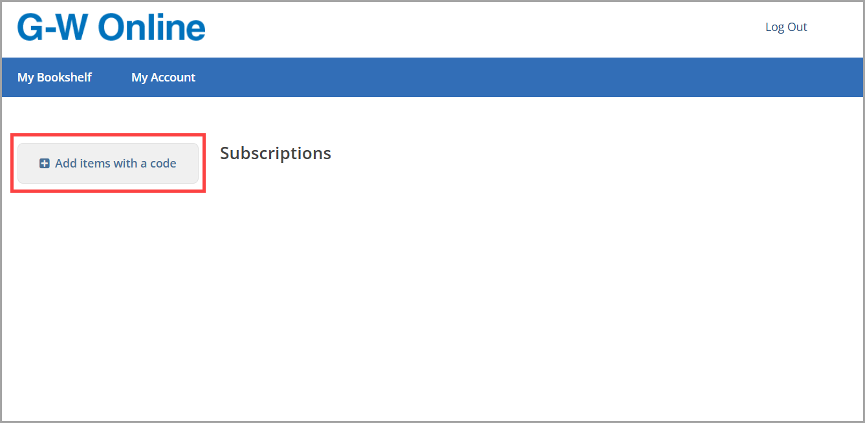Click the "Add items with a code" label text

coord(116,164)
